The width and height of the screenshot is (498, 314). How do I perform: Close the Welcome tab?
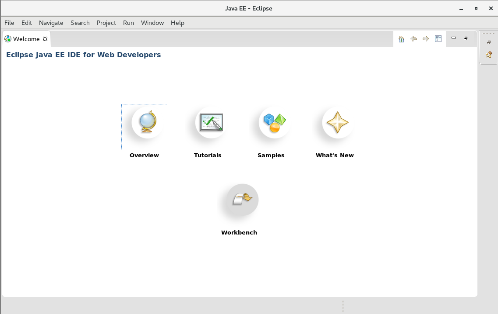click(x=45, y=39)
